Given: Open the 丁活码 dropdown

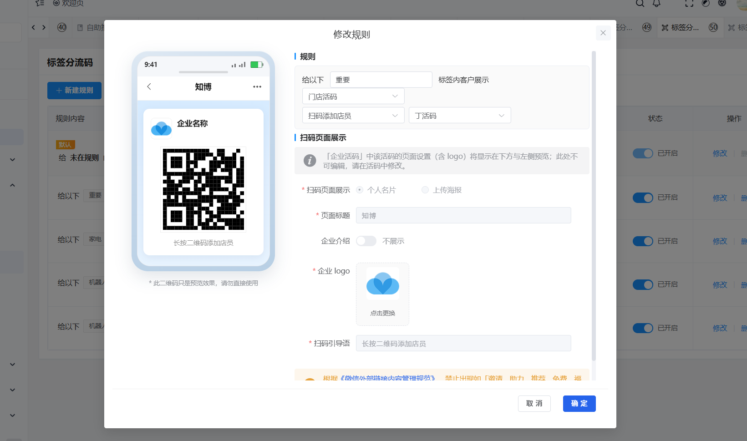Looking at the screenshot, I should coord(460,116).
